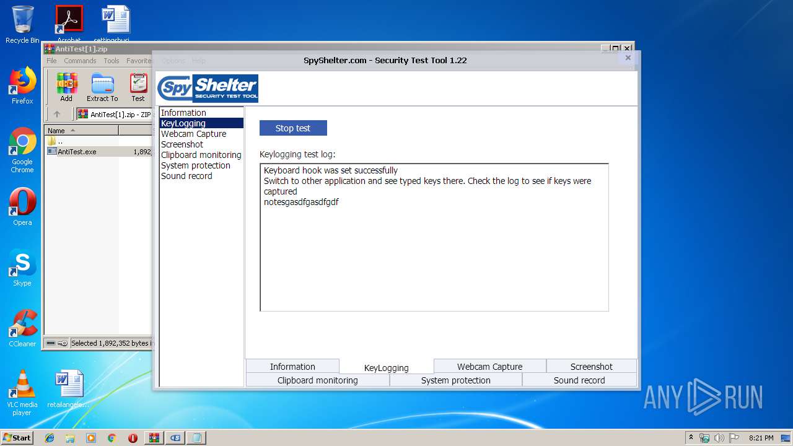This screenshot has height=446, width=793.
Task: Switch to the KeyLogging bottom tab
Action: [x=387, y=367]
